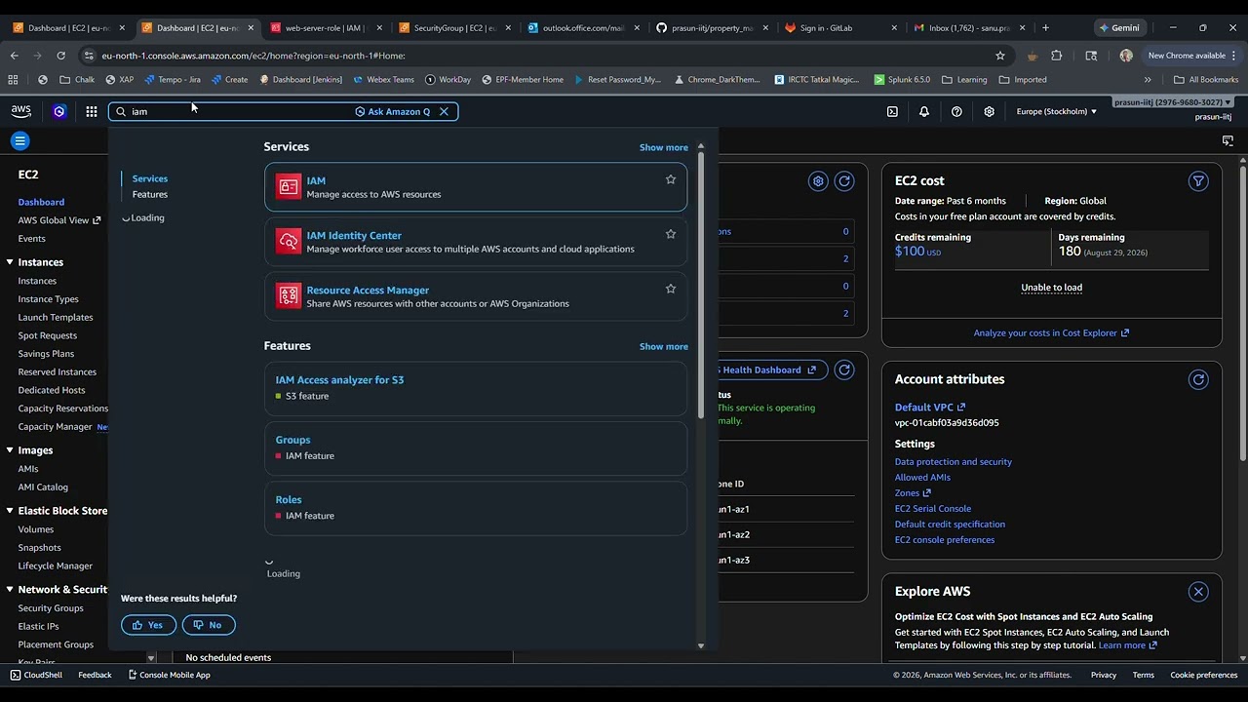Click the Ask Amazon Q button

coord(392,111)
